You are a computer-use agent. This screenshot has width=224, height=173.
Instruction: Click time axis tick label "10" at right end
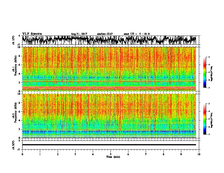coord(199,154)
